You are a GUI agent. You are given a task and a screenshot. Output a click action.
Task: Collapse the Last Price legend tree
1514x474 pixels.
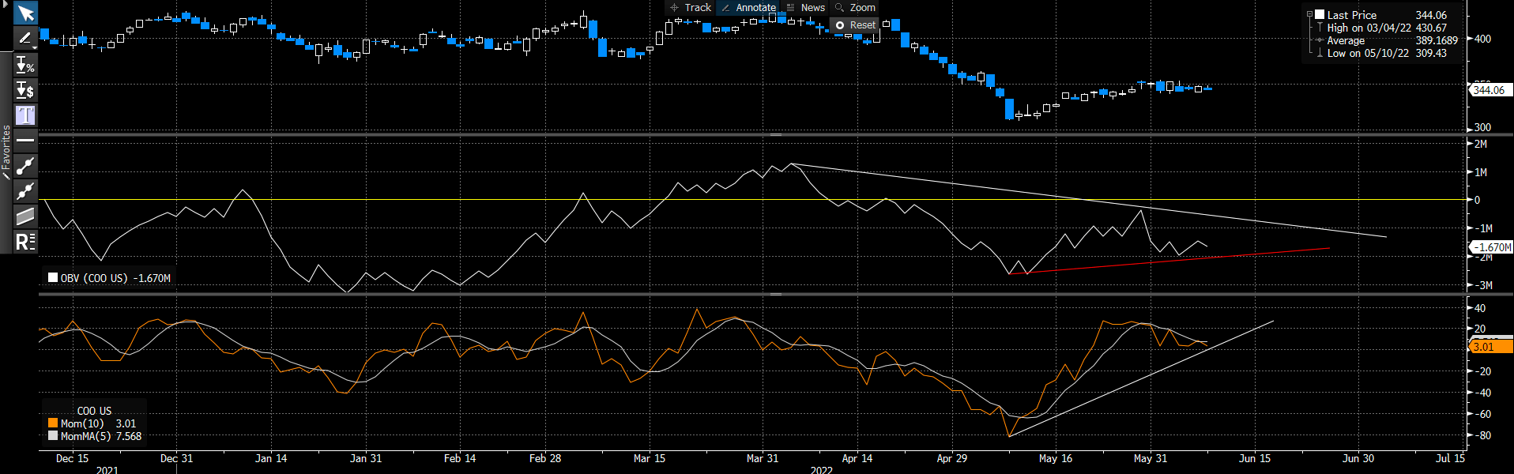1309,14
